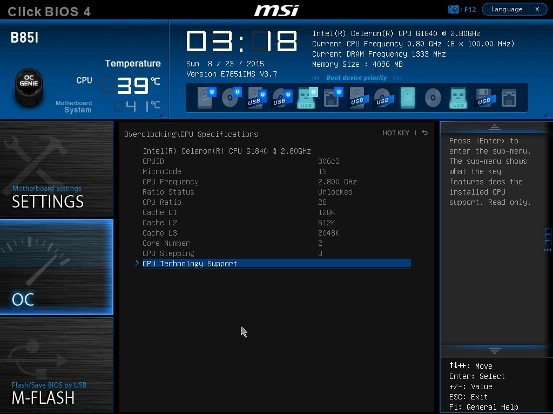Click the 03:18 clock display

tap(241, 41)
